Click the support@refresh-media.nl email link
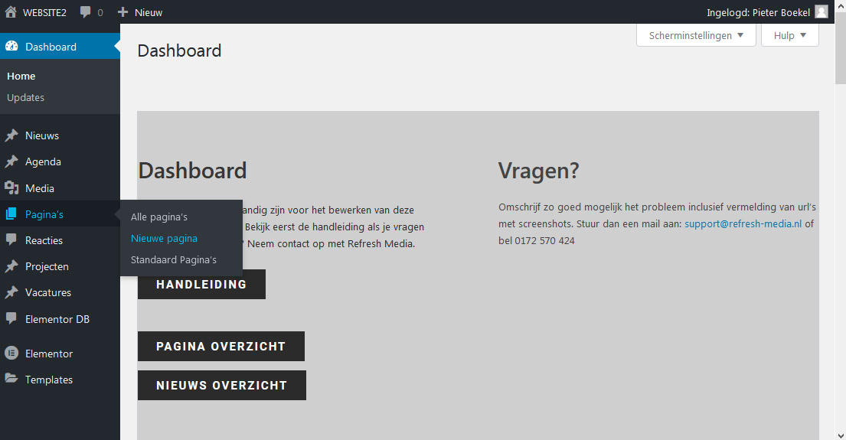Viewport: 846px width, 440px height. tap(743, 224)
